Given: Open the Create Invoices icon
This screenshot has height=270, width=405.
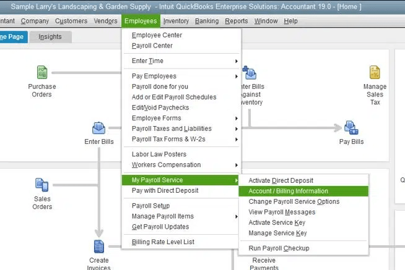Looking at the screenshot, I should click(99, 247).
